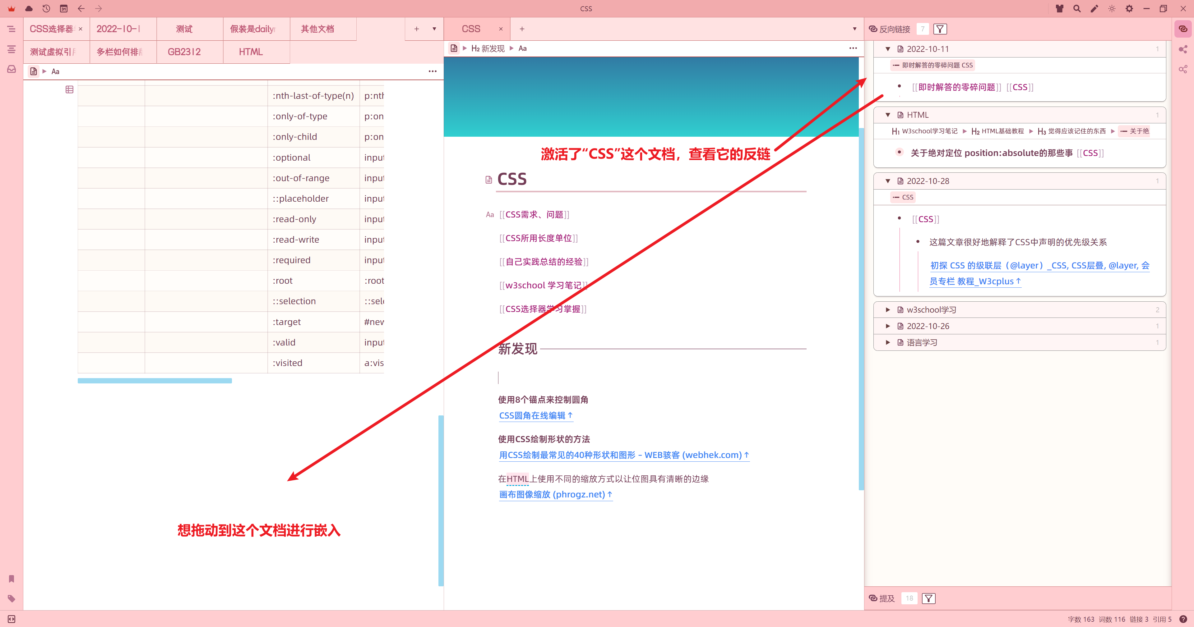Expand the 语言学习 backlink item
Viewport: 1194px width, 627px height.
tap(888, 342)
